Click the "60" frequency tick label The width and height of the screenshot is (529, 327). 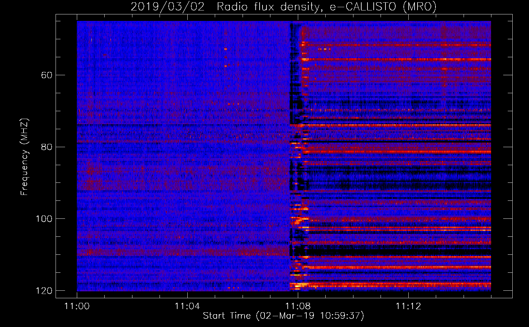(47, 75)
